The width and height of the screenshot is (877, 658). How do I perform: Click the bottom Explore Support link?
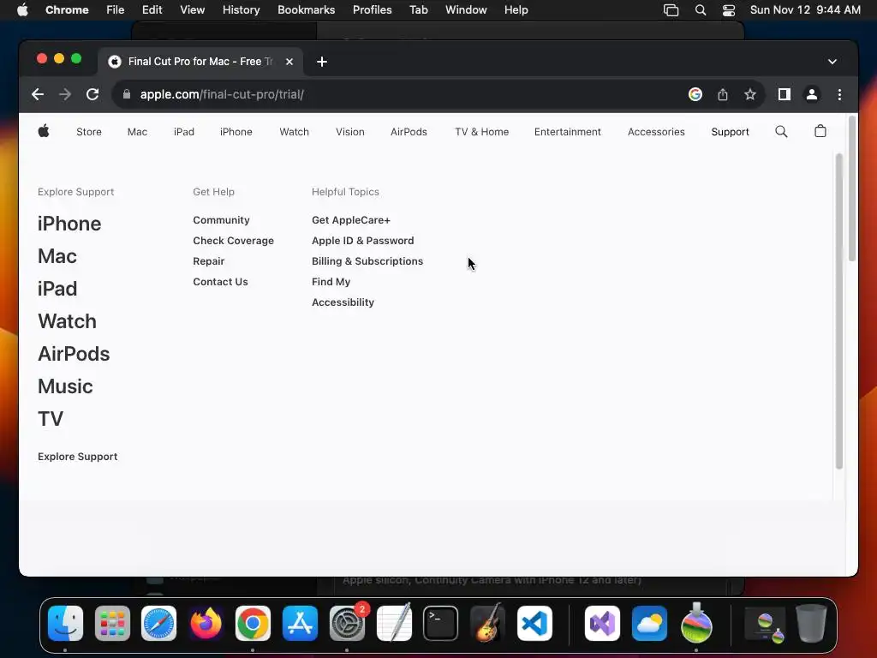click(77, 457)
